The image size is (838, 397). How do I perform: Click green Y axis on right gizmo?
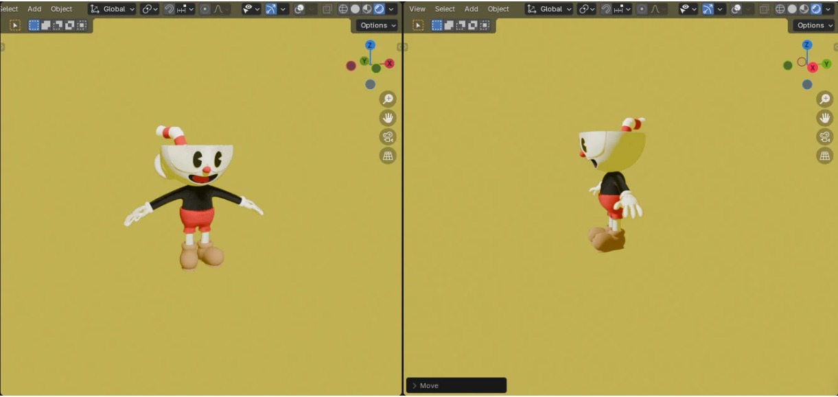pos(826,64)
